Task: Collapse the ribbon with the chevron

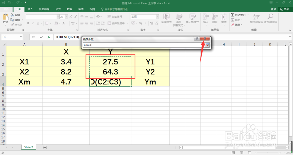Action: (290, 30)
